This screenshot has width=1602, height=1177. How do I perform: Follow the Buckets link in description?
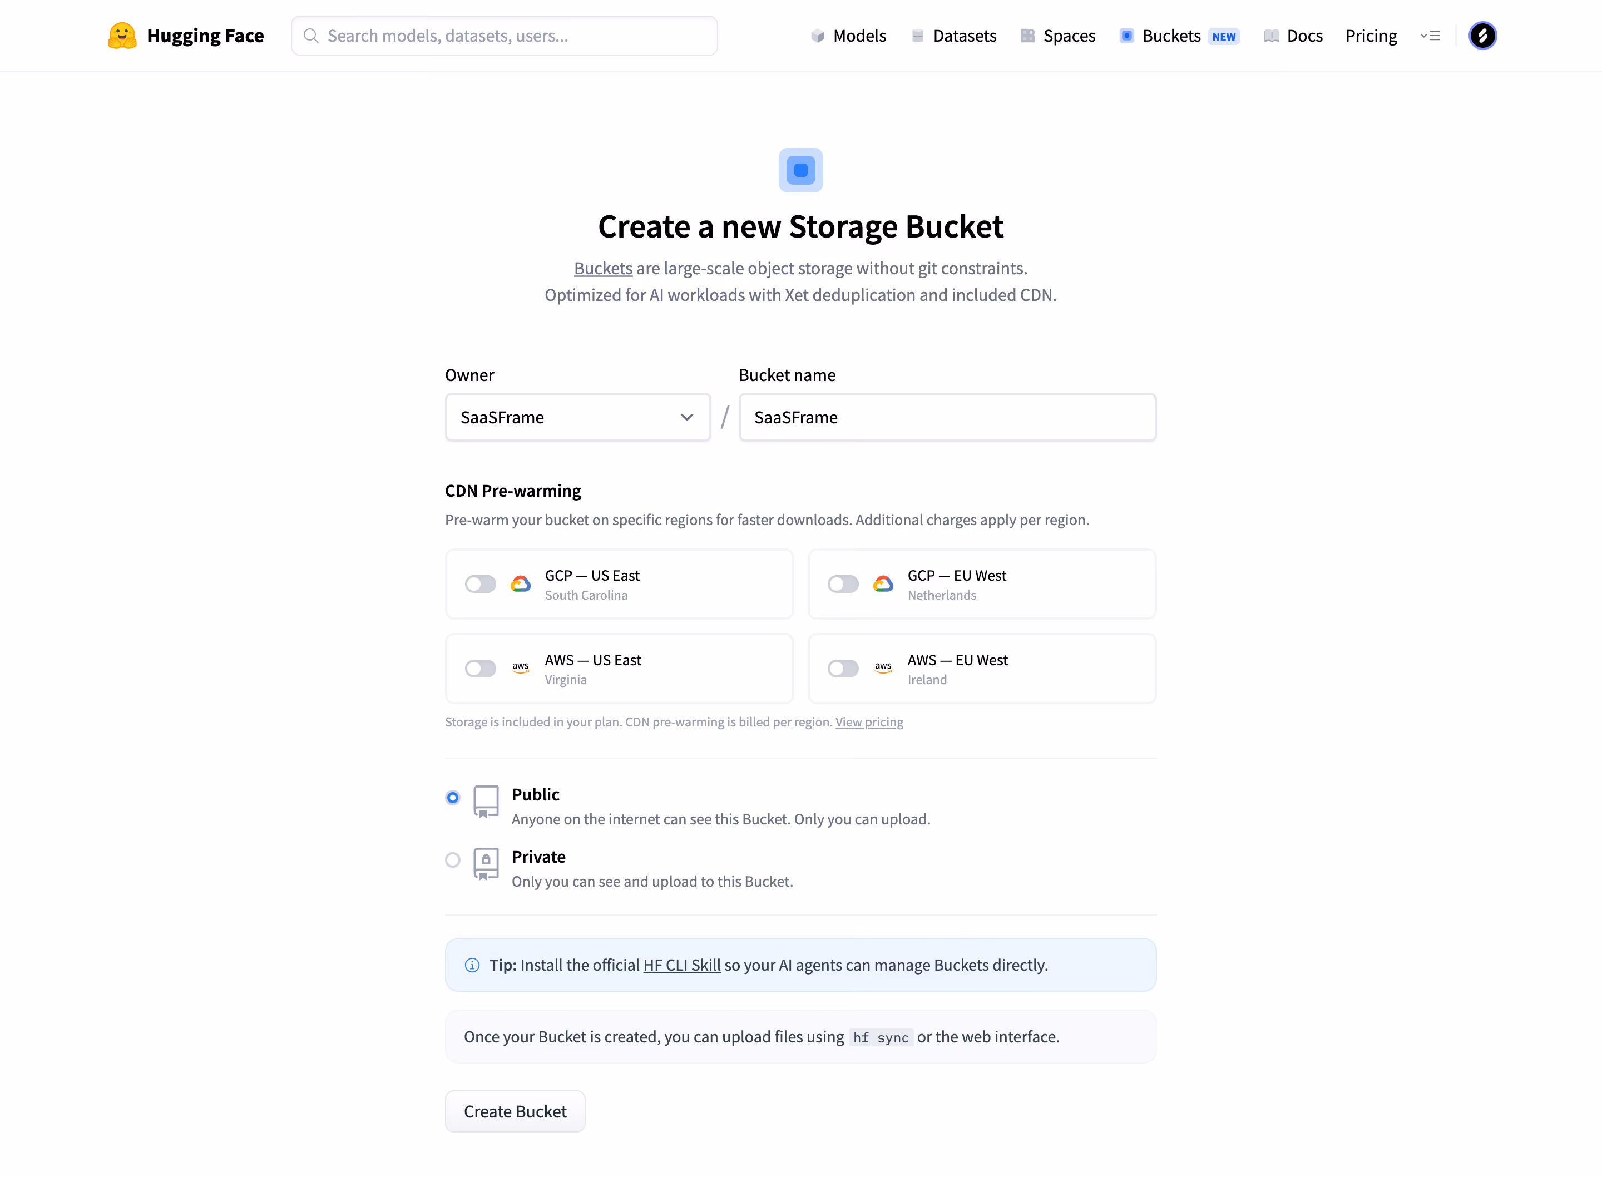(x=604, y=269)
